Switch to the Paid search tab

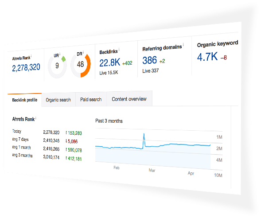point(91,99)
